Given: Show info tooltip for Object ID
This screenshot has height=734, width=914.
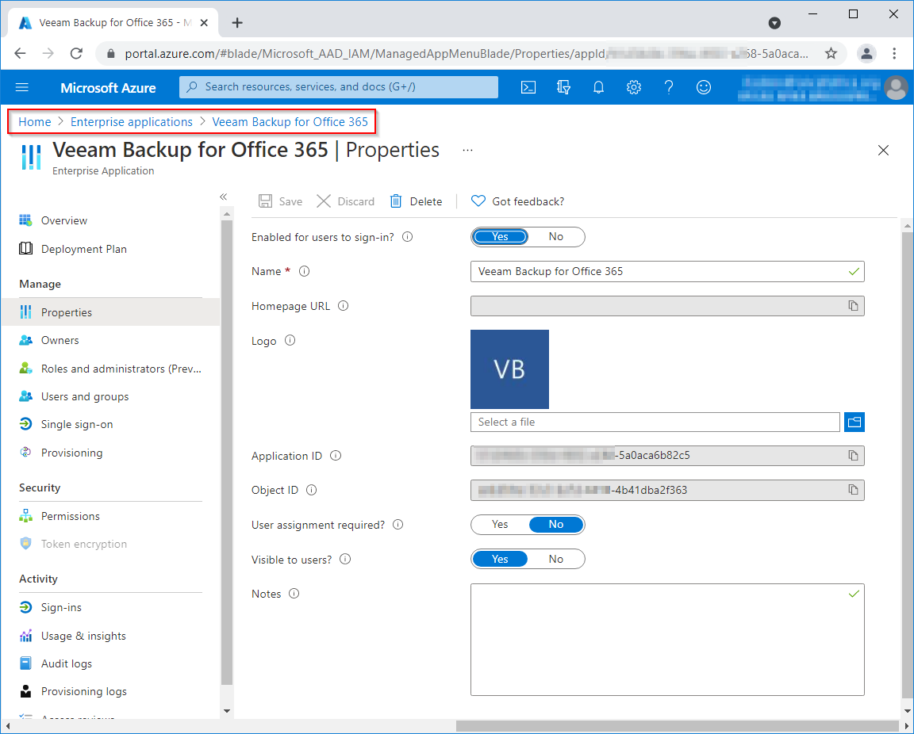Looking at the screenshot, I should point(311,490).
